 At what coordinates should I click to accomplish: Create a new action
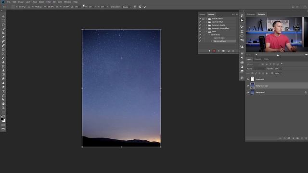(229, 51)
